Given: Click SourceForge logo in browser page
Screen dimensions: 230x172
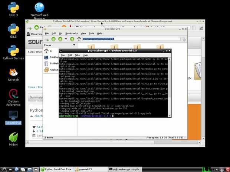Looking at the screenshot, I should click(x=35, y=42).
